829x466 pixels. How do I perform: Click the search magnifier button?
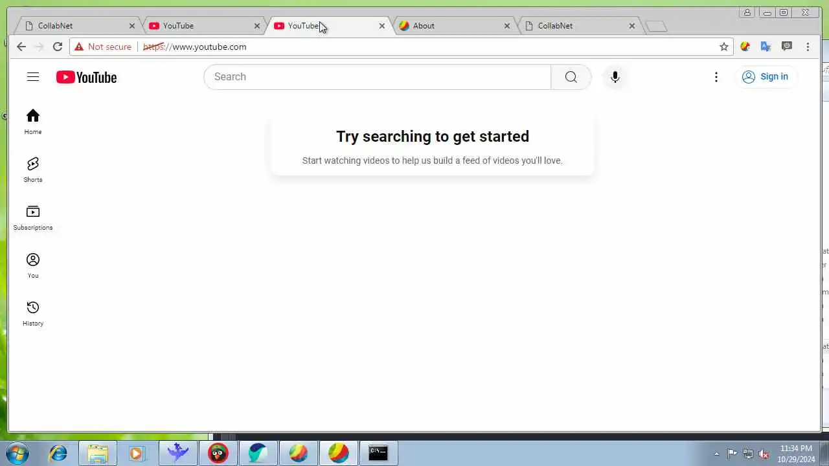(x=571, y=77)
